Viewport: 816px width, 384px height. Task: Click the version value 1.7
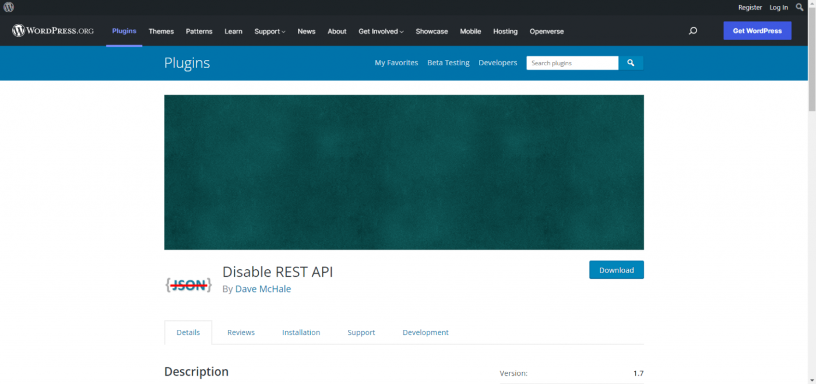click(x=638, y=373)
